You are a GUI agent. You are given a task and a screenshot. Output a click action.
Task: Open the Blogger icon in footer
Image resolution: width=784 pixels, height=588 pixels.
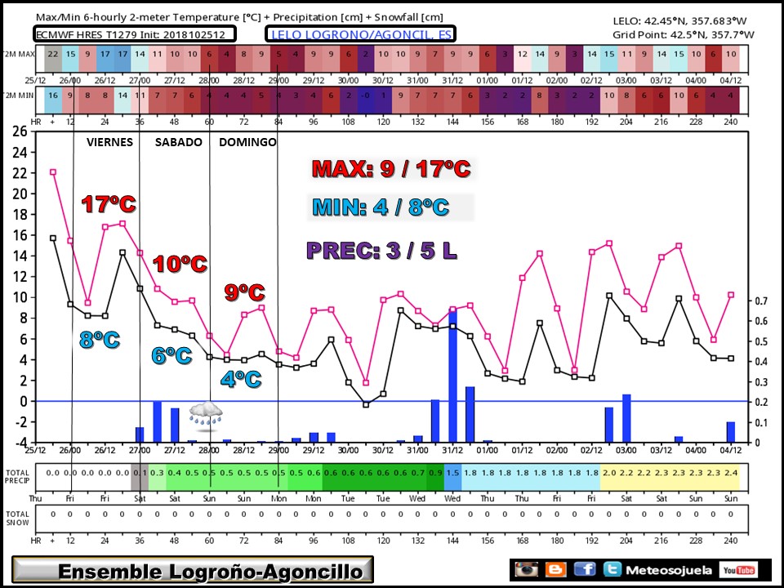[555, 569]
